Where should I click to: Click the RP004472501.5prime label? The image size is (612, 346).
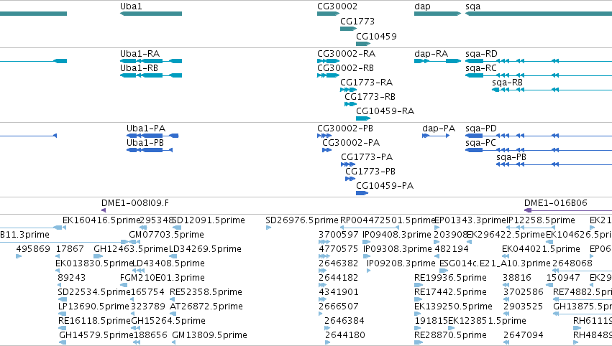pos(388,220)
